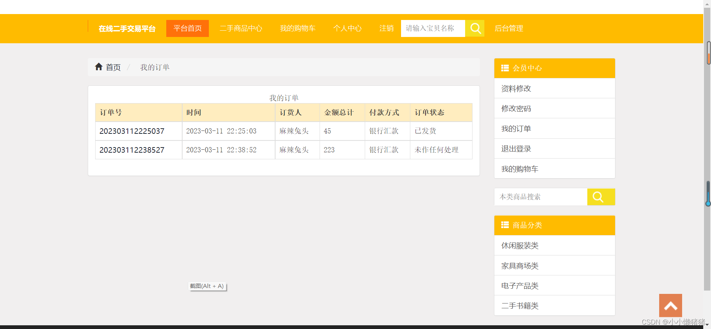Open 平台首页 in the navigation bar
The height and width of the screenshot is (329, 711).
187,28
